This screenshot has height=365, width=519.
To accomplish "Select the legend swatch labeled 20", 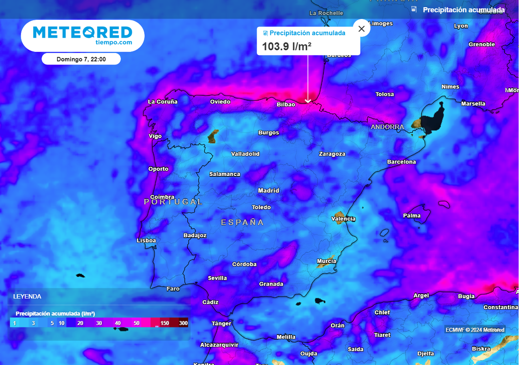I will tap(80, 323).
